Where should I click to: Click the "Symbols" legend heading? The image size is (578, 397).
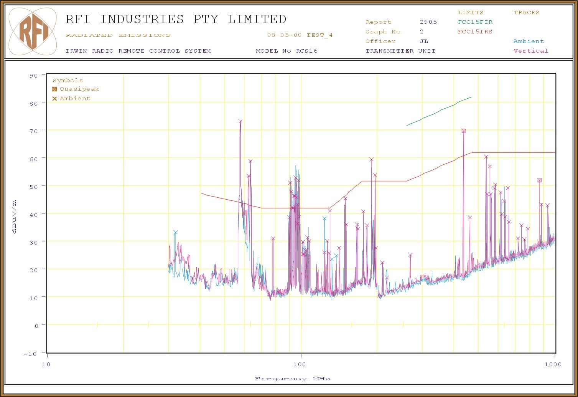(68, 81)
